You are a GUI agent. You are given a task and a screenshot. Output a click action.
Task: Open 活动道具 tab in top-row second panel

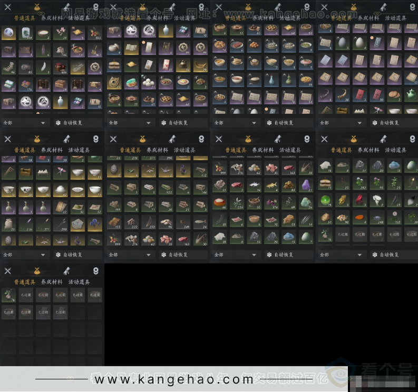pos(184,18)
